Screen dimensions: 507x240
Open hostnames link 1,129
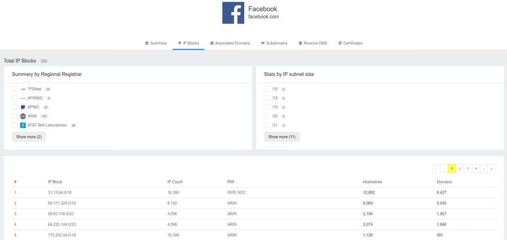(x=368, y=235)
